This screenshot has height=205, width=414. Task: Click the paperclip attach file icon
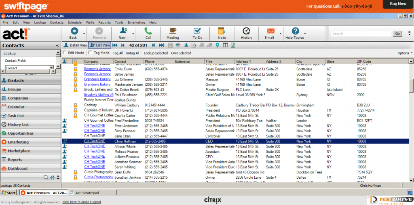[209, 45]
